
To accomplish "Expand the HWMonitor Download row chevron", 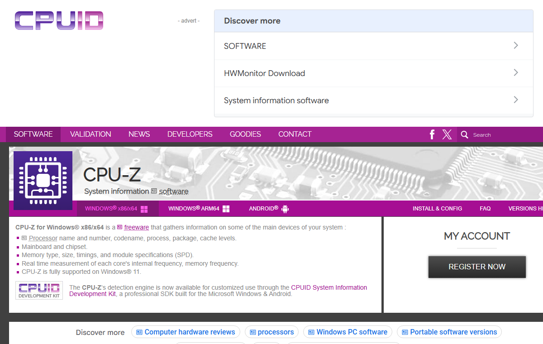I will point(516,73).
